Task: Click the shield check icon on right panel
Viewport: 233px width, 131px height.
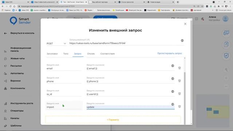Action: [x=226, y=56]
